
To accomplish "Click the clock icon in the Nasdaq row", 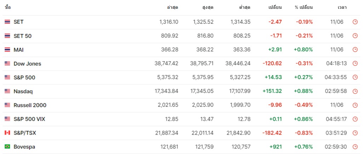I will pyautogui.click(x=355, y=92).
